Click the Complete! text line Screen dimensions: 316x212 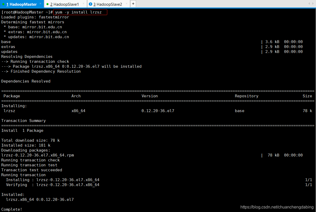pyautogui.click(x=11, y=209)
